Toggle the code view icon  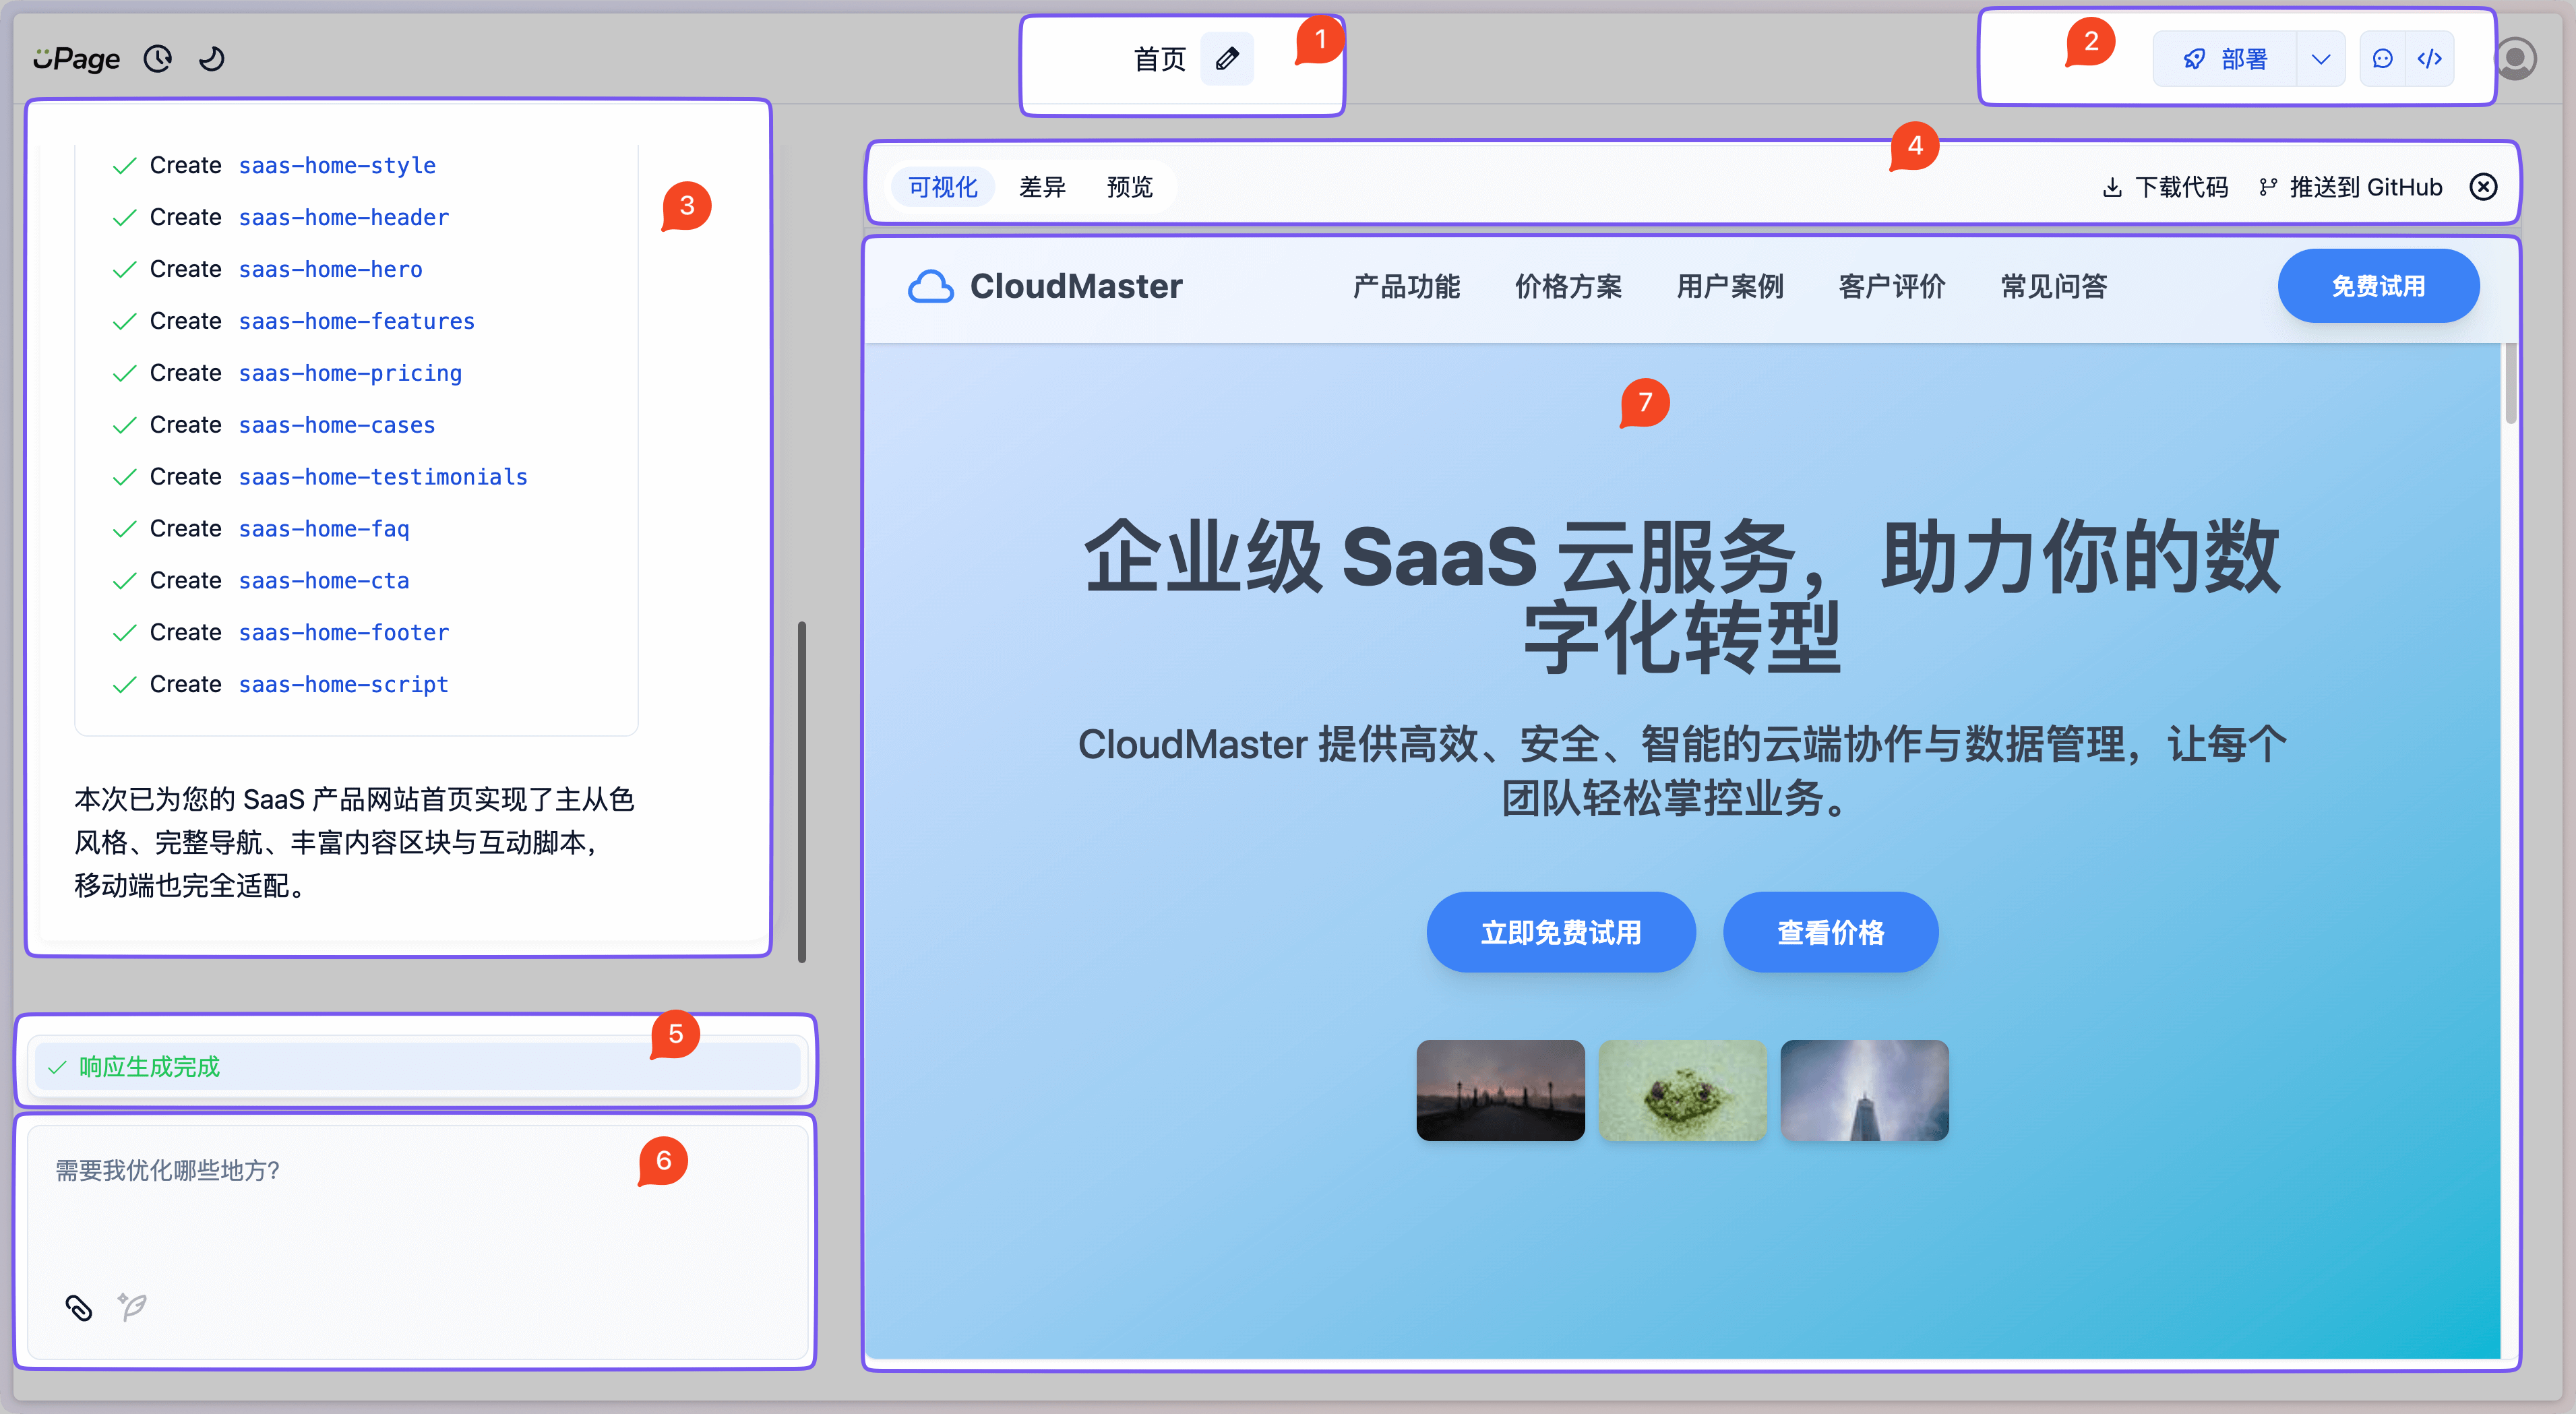tap(2430, 59)
